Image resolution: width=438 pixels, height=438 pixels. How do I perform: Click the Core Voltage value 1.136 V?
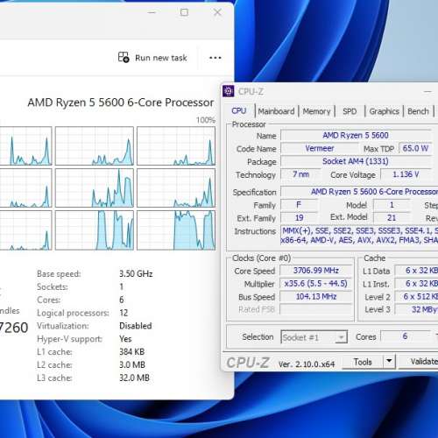[x=406, y=174]
